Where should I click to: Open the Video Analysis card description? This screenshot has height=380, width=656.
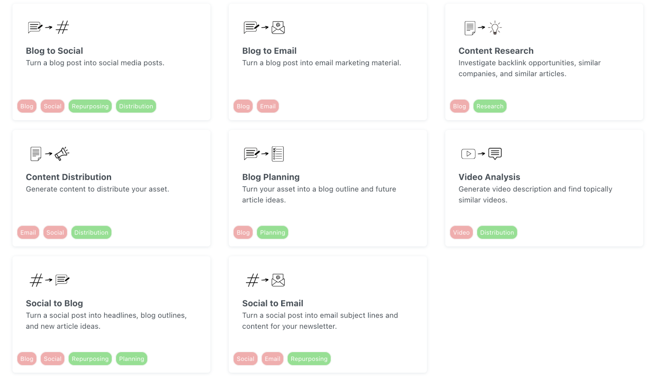coord(535,194)
